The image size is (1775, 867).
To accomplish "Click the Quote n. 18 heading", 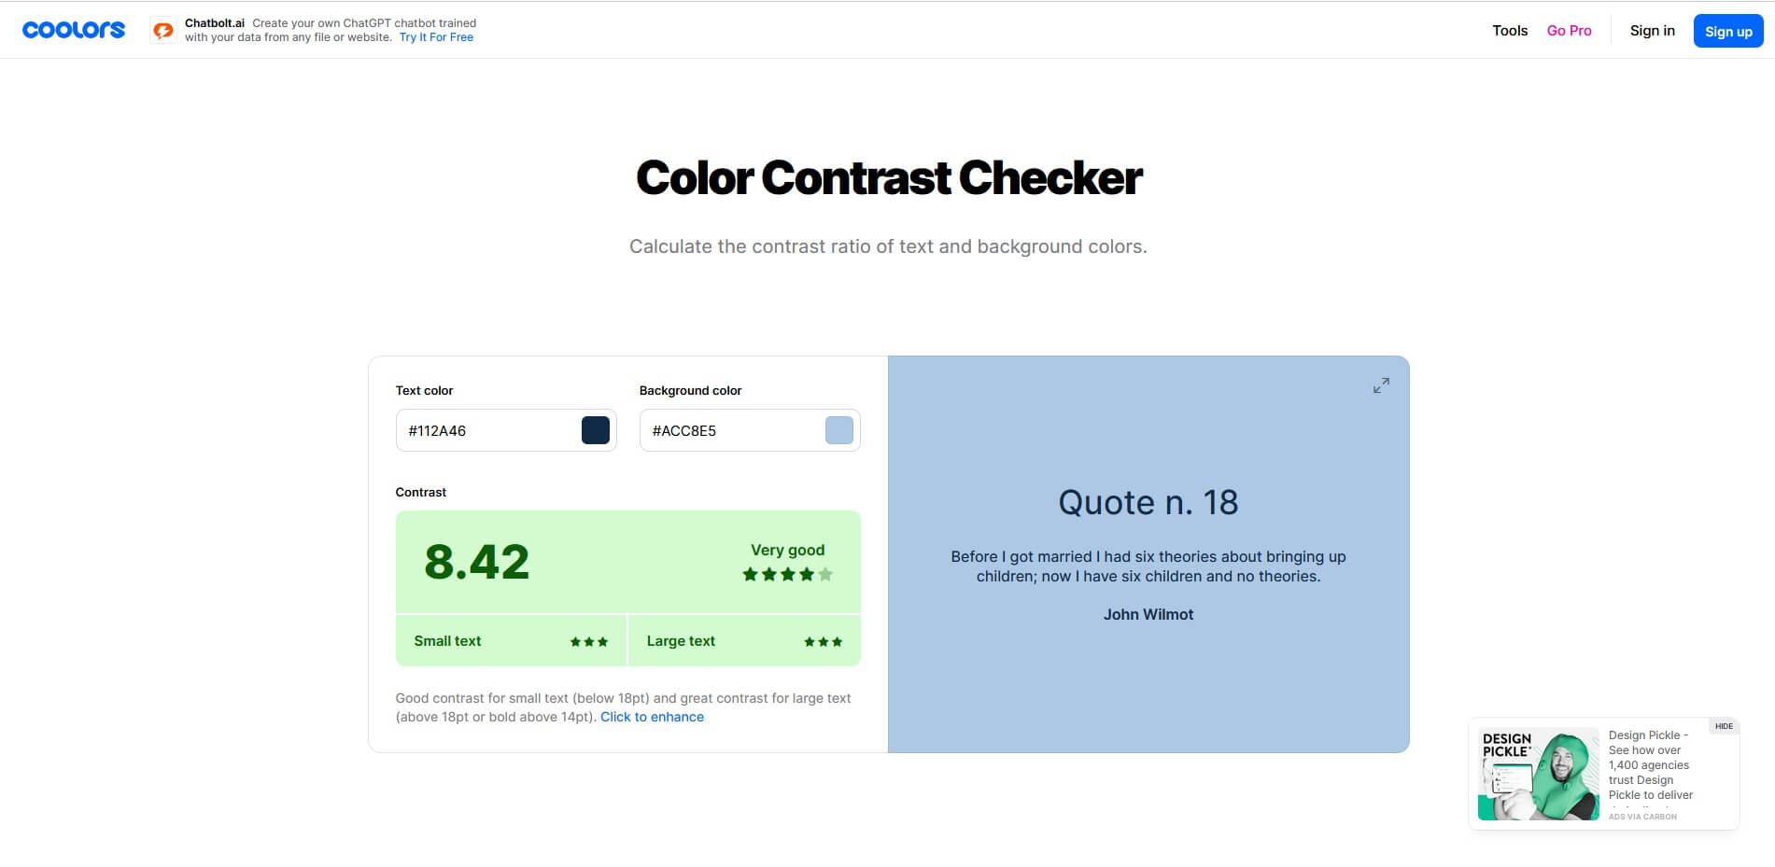I will click(1148, 503).
